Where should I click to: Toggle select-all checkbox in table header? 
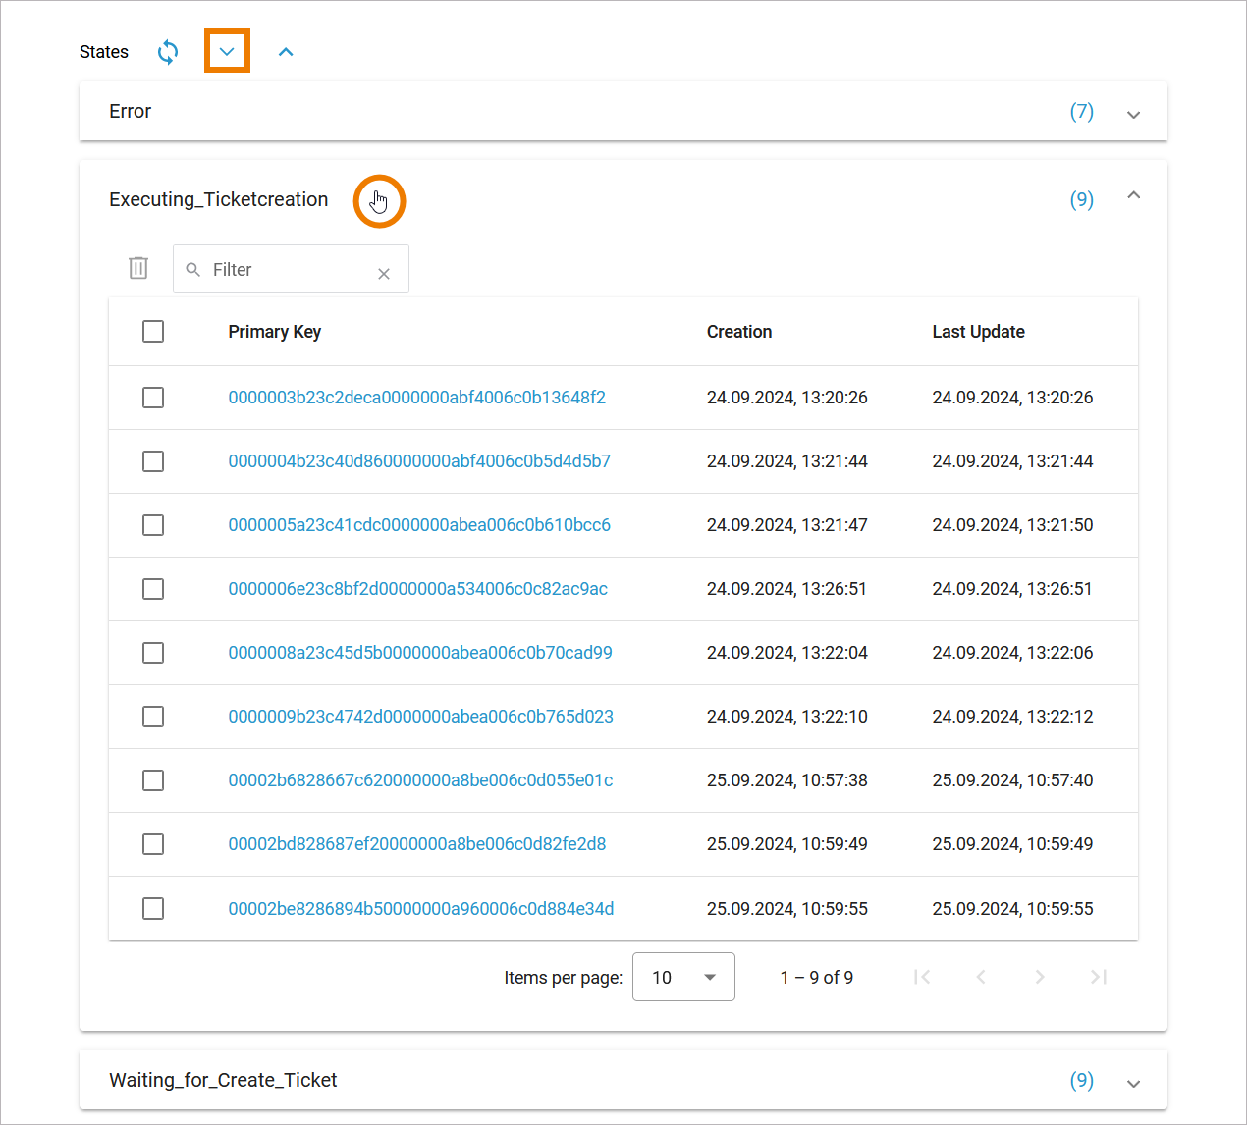coord(153,332)
